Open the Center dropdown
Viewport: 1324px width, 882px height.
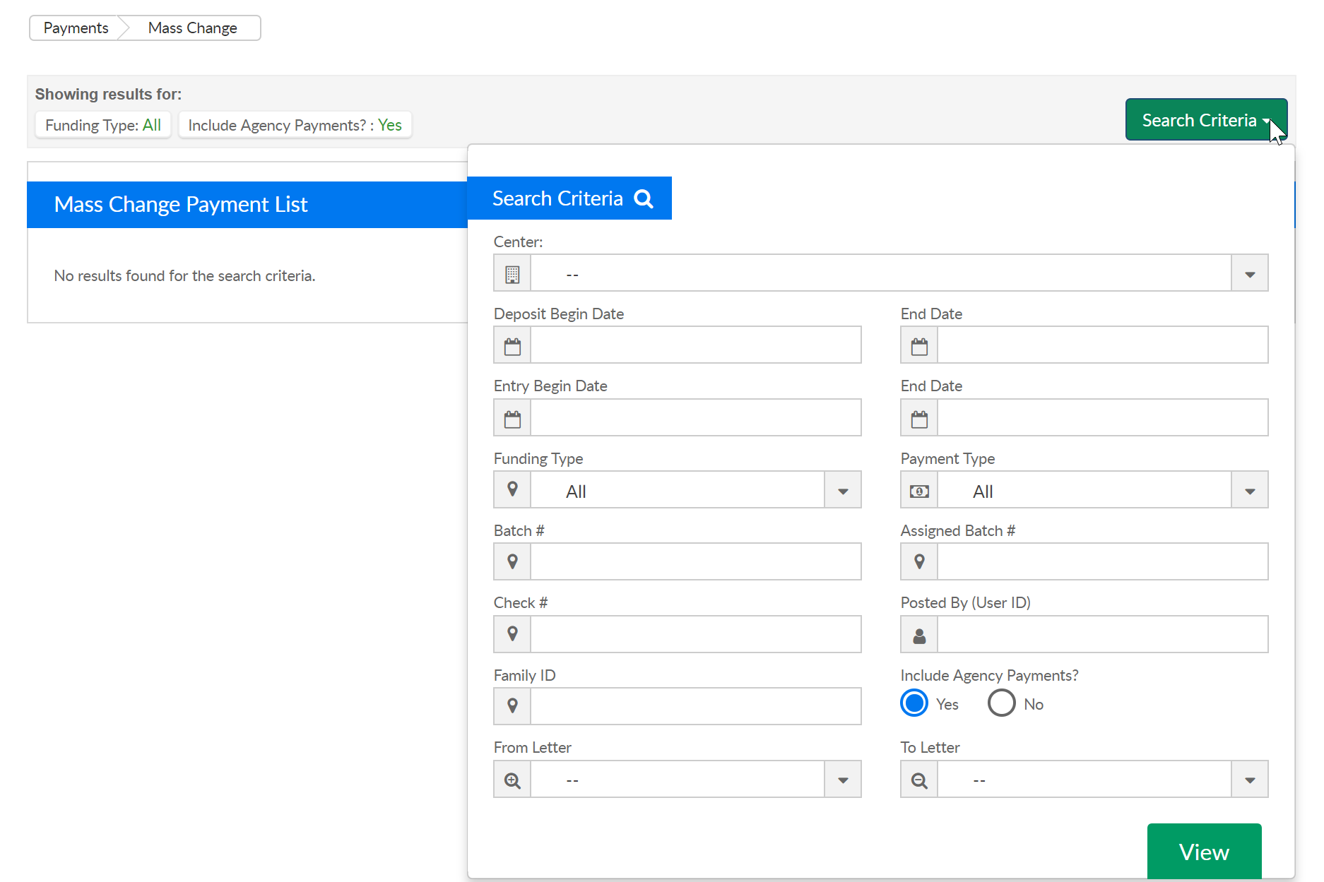tap(1249, 274)
